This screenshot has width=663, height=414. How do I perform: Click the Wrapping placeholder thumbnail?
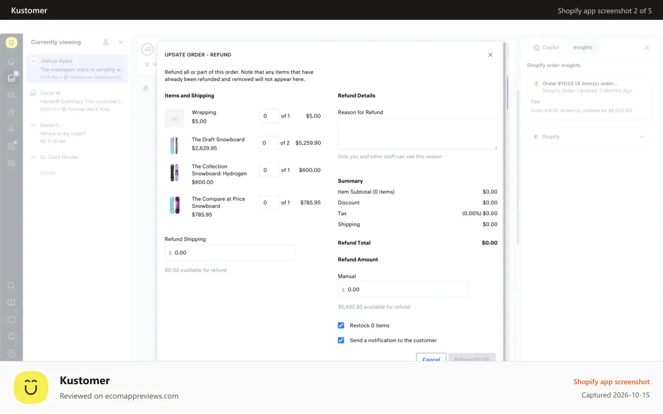click(175, 118)
